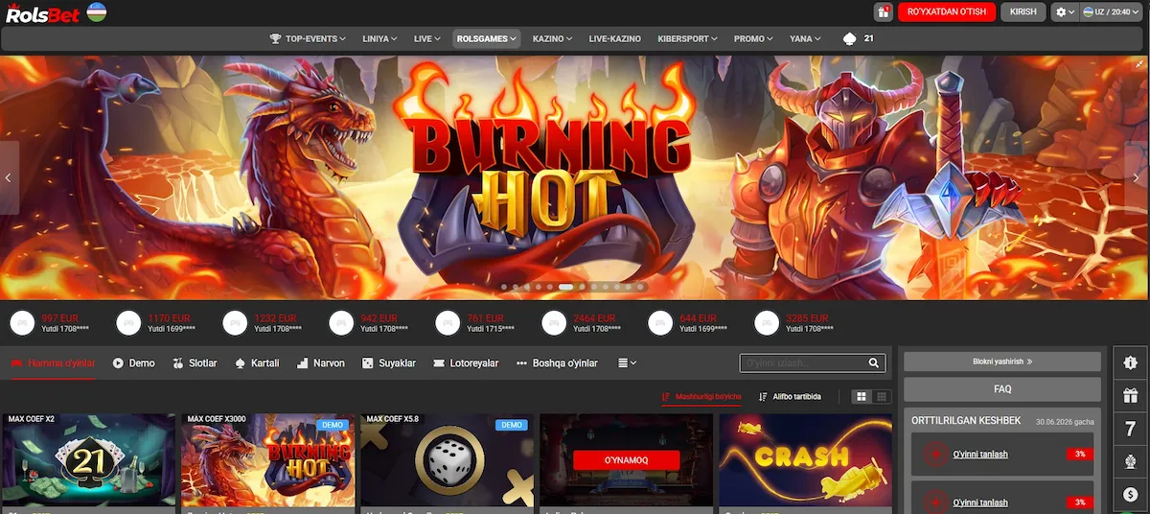Viewport: 1150px width, 514px height.
Task: Open the FAQ button
Action: (x=1002, y=389)
